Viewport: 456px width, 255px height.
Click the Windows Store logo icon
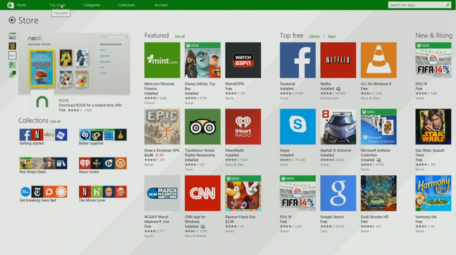[10, 4]
